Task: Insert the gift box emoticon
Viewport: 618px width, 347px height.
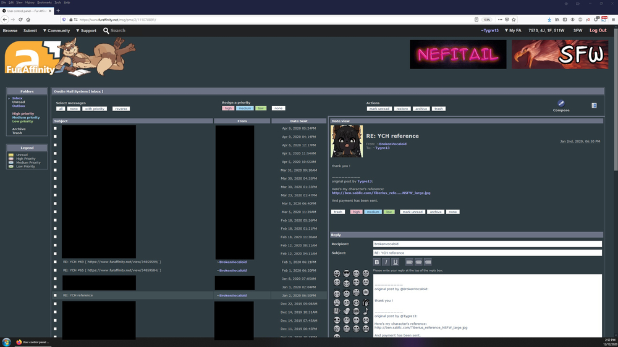Action: pyautogui.click(x=365, y=303)
